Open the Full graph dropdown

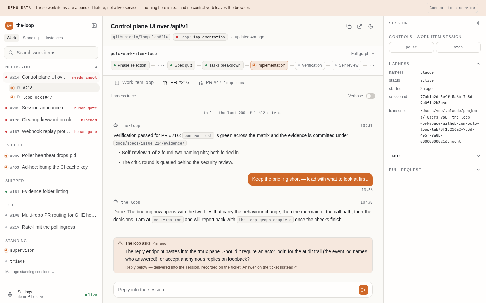(x=363, y=54)
